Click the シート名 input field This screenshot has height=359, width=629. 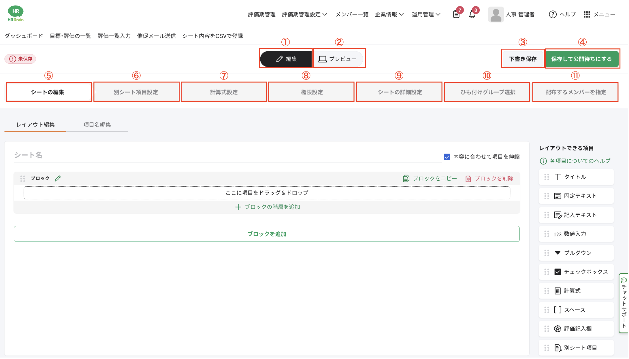click(x=228, y=155)
